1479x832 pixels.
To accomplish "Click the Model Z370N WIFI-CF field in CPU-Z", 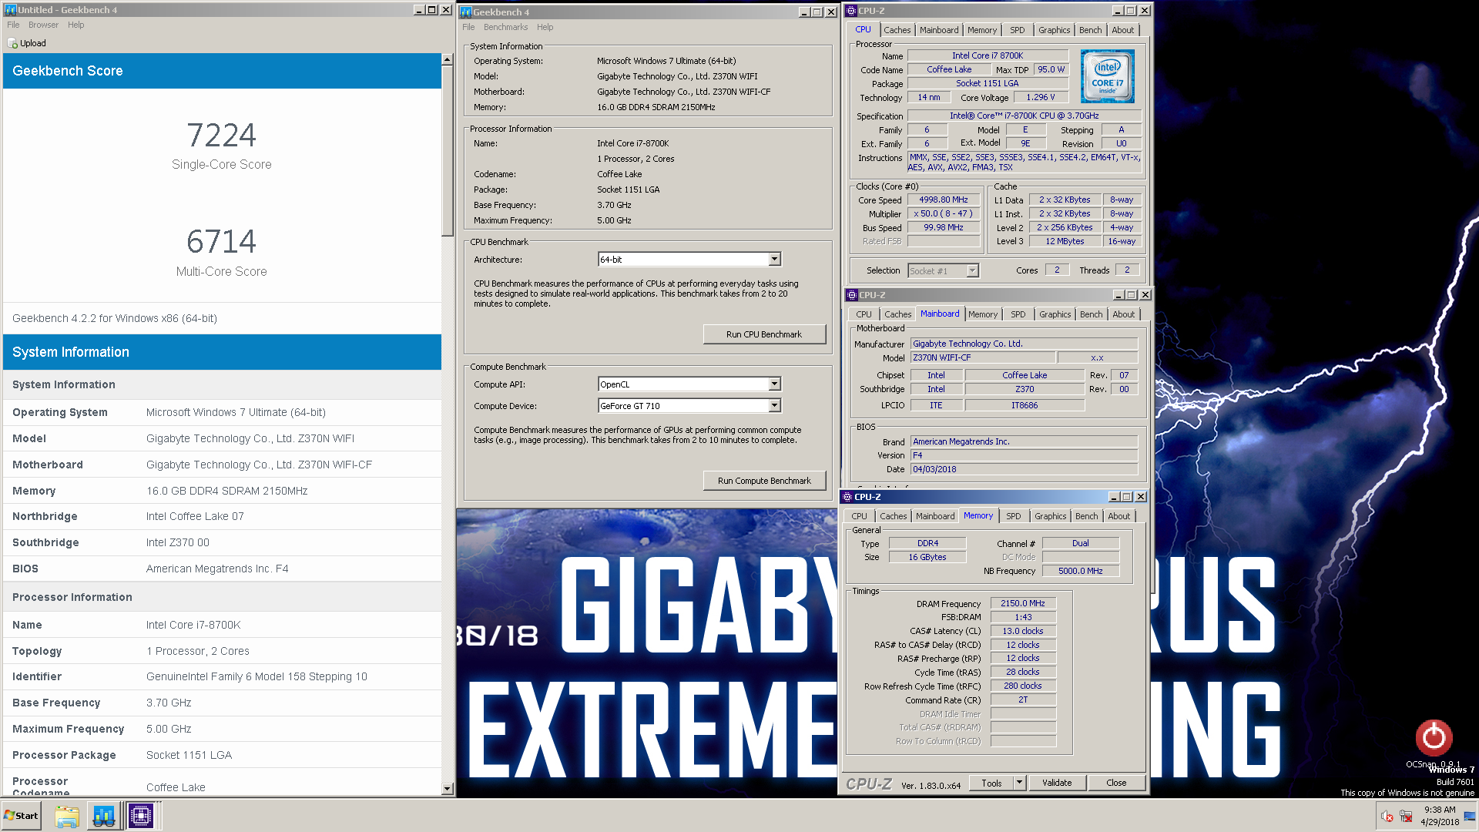I will coord(983,357).
